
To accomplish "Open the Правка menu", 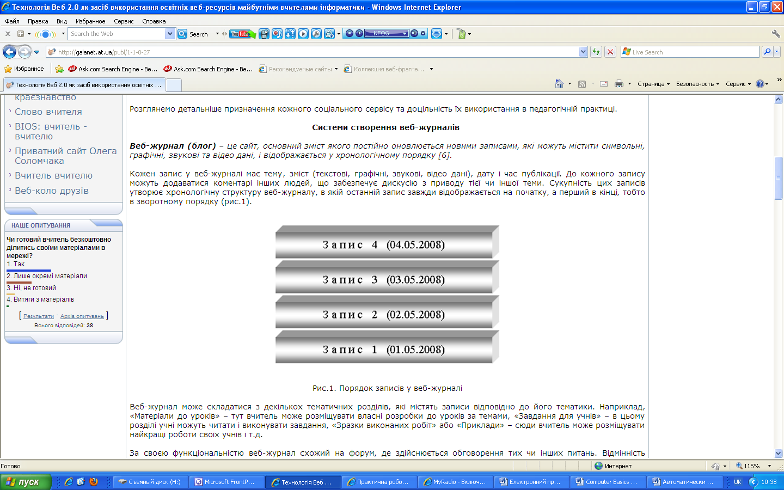I will [38, 21].
